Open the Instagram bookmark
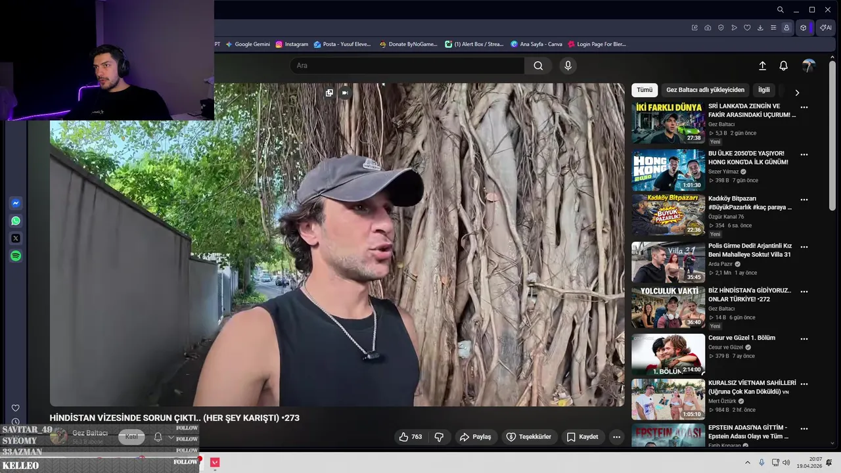The image size is (841, 473). coord(292,44)
